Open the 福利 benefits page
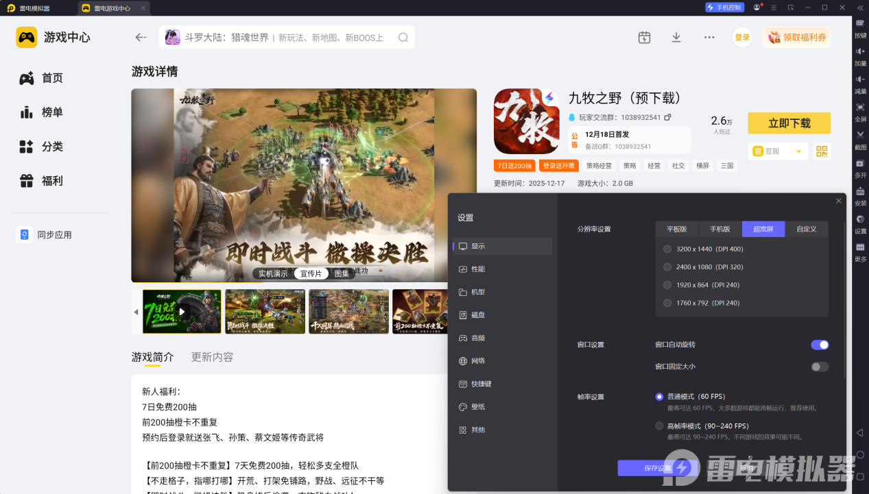Viewport: 869px width, 494px height. click(x=41, y=181)
